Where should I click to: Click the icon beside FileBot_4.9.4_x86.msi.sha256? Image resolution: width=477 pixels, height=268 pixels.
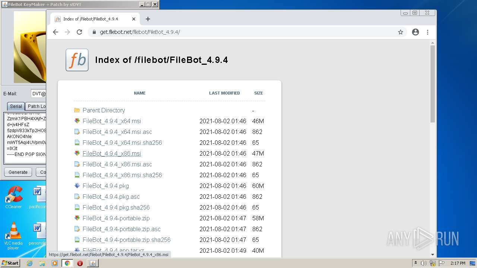[x=77, y=175]
